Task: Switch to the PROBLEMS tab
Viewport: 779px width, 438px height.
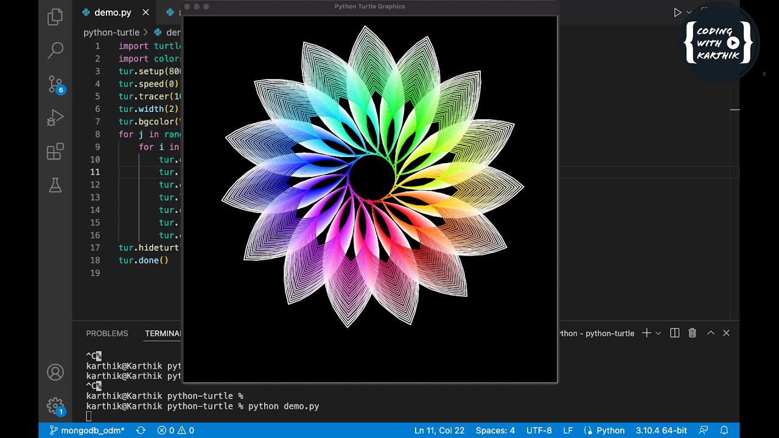Action: click(x=107, y=333)
